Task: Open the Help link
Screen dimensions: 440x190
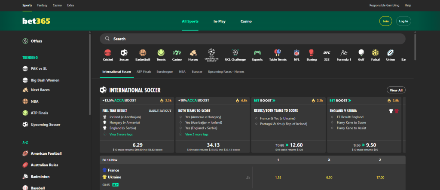Action: [x=408, y=5]
